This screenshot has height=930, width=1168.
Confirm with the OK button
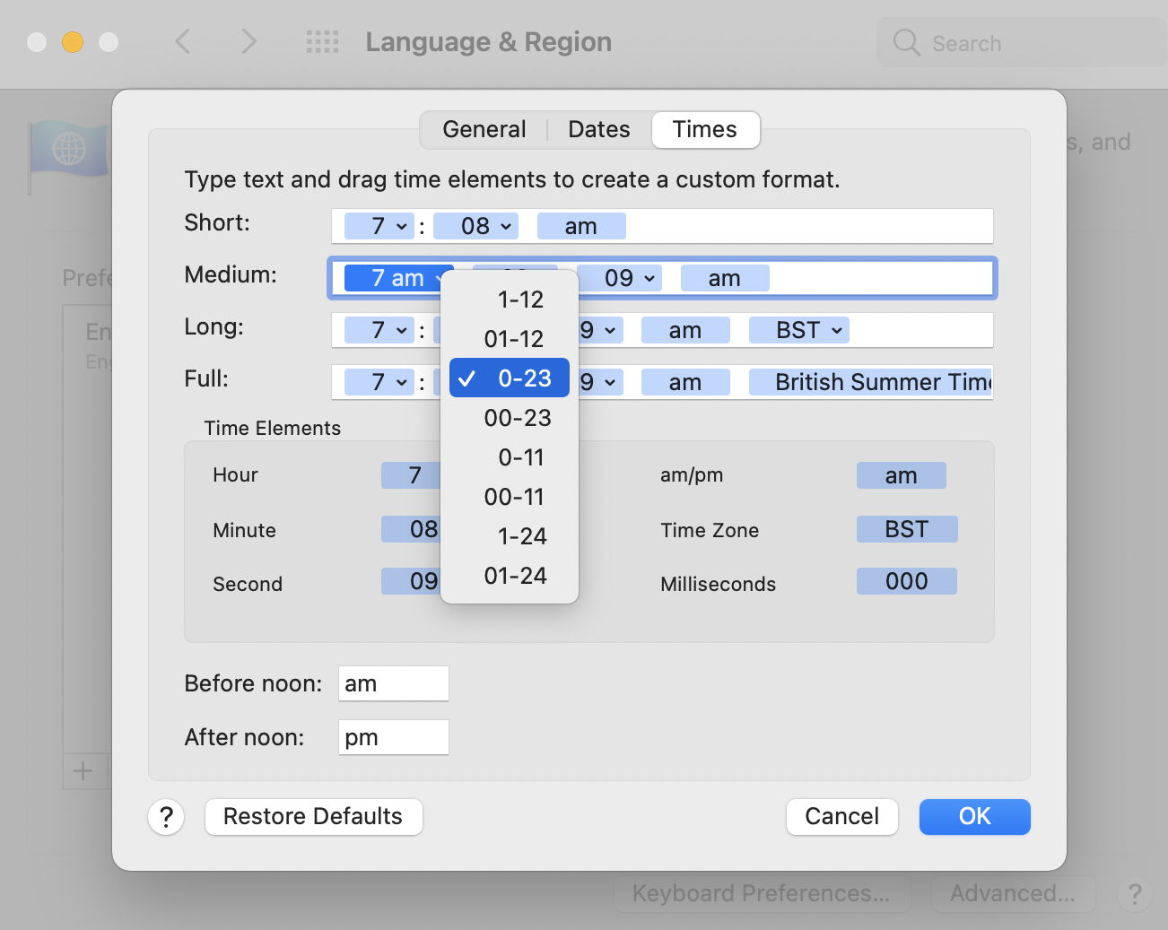(974, 816)
